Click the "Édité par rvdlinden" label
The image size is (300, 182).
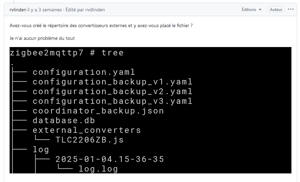(85, 10)
